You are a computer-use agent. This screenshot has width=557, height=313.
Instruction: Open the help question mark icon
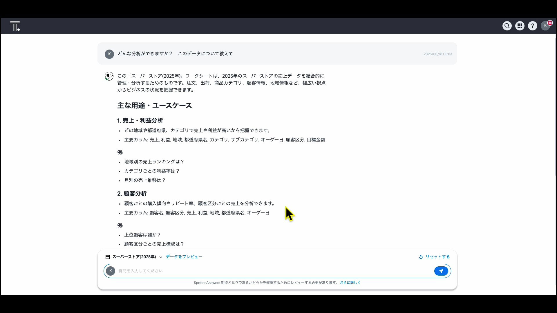[x=532, y=26]
